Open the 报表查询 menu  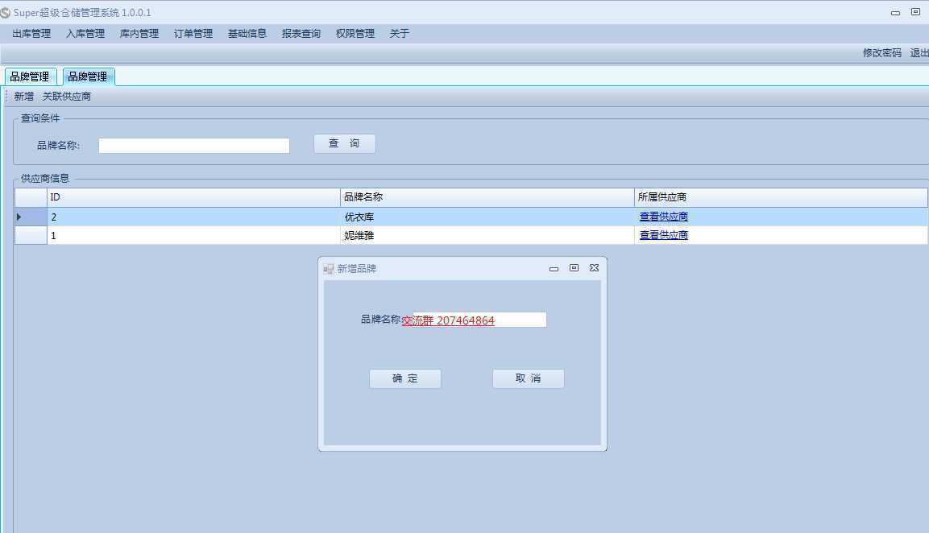click(x=301, y=34)
